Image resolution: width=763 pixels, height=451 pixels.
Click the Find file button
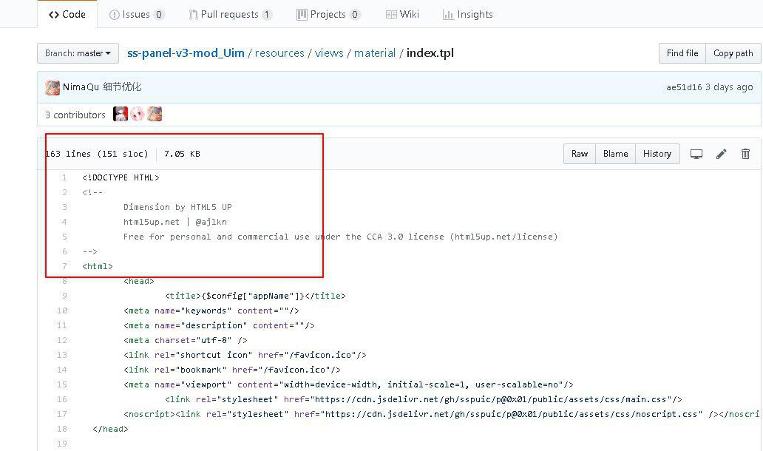coord(682,53)
